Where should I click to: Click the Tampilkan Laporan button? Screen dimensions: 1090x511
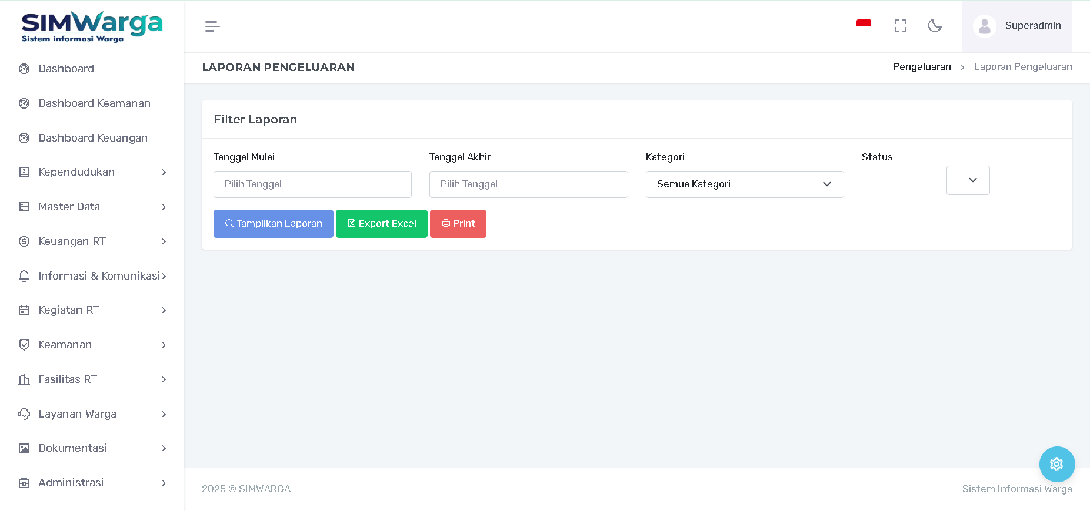pyautogui.click(x=274, y=224)
